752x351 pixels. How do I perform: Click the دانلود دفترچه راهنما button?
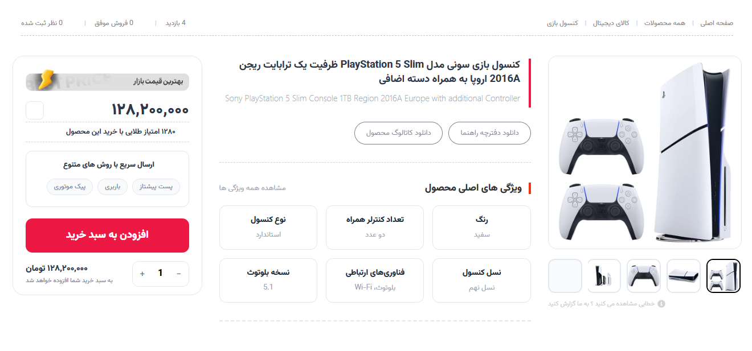tap(489, 133)
